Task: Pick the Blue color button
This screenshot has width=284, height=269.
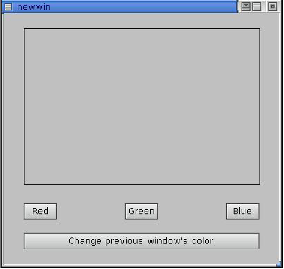Action: (243, 211)
